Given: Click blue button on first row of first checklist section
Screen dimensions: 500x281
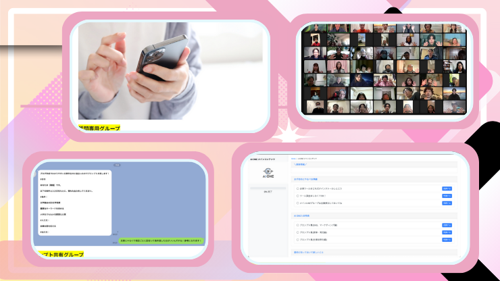Looking at the screenshot, I should point(447,188).
